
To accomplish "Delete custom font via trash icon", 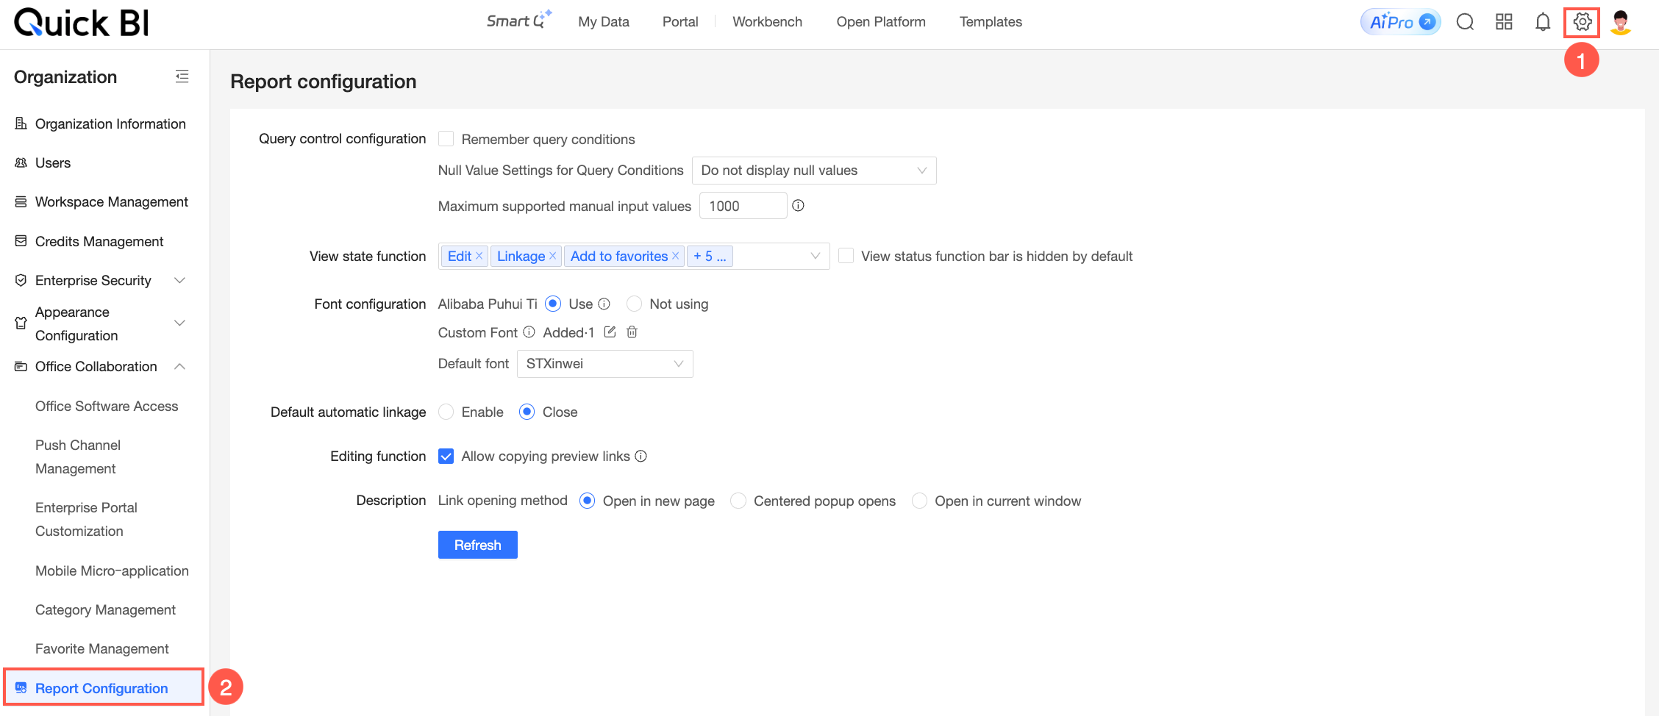I will click(x=632, y=332).
